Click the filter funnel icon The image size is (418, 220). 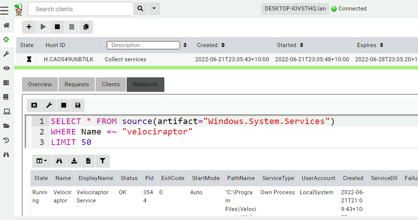tap(102, 161)
